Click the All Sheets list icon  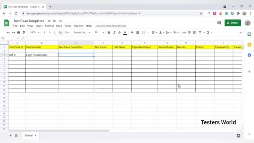pyautogui.click(x=16, y=135)
